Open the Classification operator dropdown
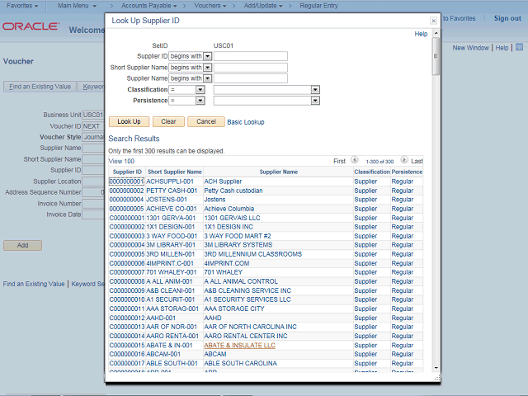528x396 pixels. click(200, 89)
